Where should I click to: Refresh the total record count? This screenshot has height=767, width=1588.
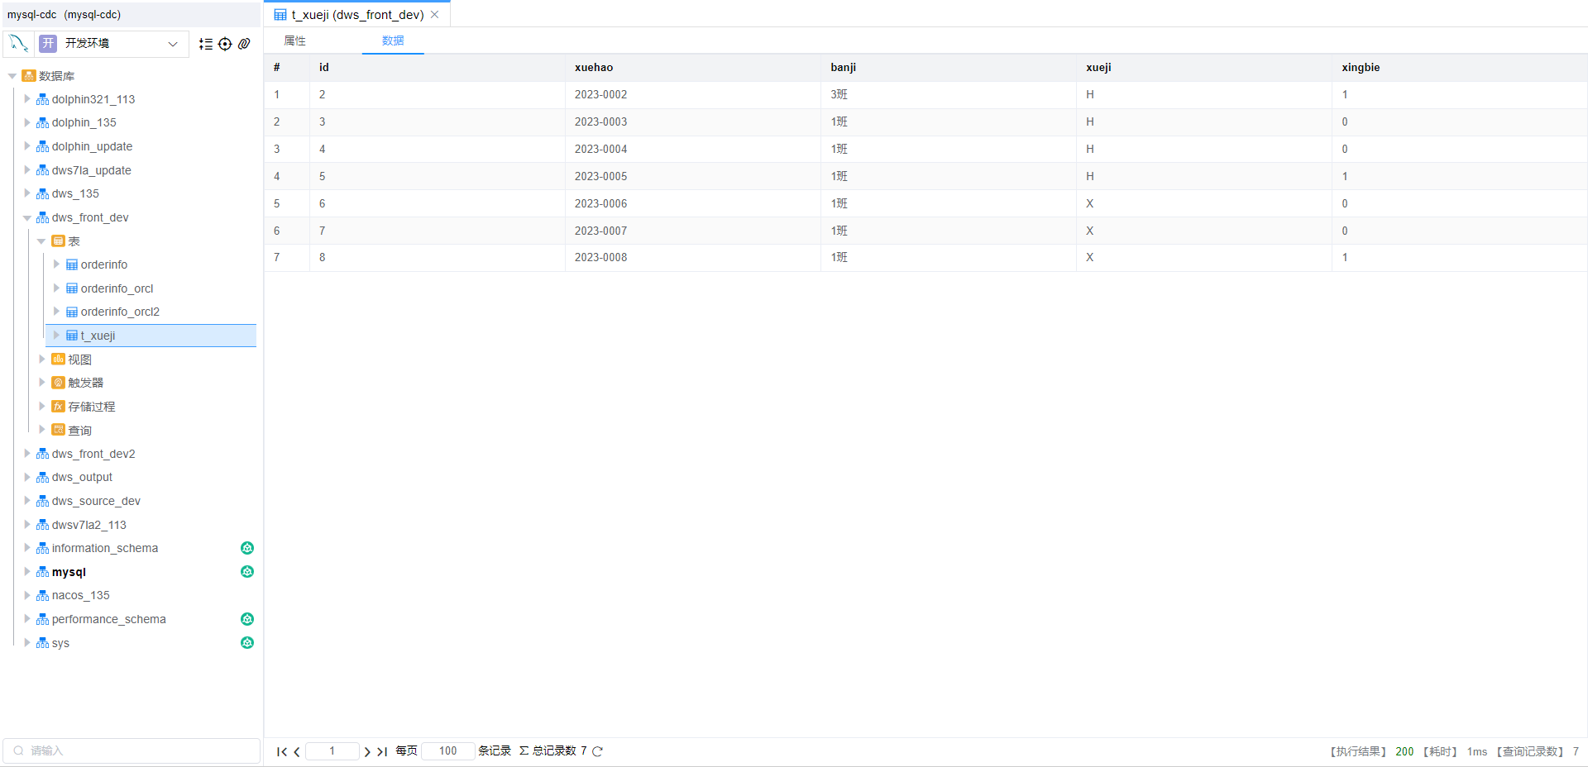pyautogui.click(x=598, y=751)
